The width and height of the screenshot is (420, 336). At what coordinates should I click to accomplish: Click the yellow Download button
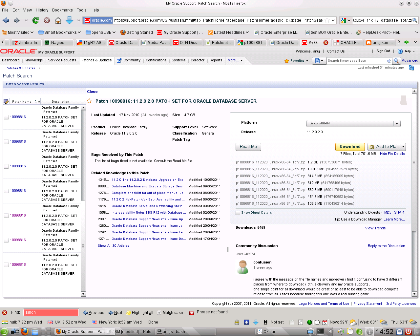(350, 147)
